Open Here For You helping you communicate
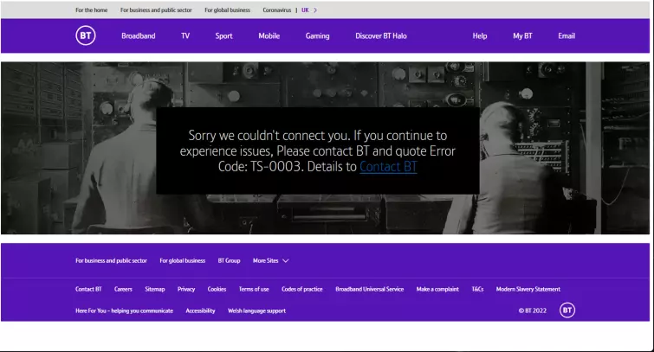 pyautogui.click(x=124, y=310)
